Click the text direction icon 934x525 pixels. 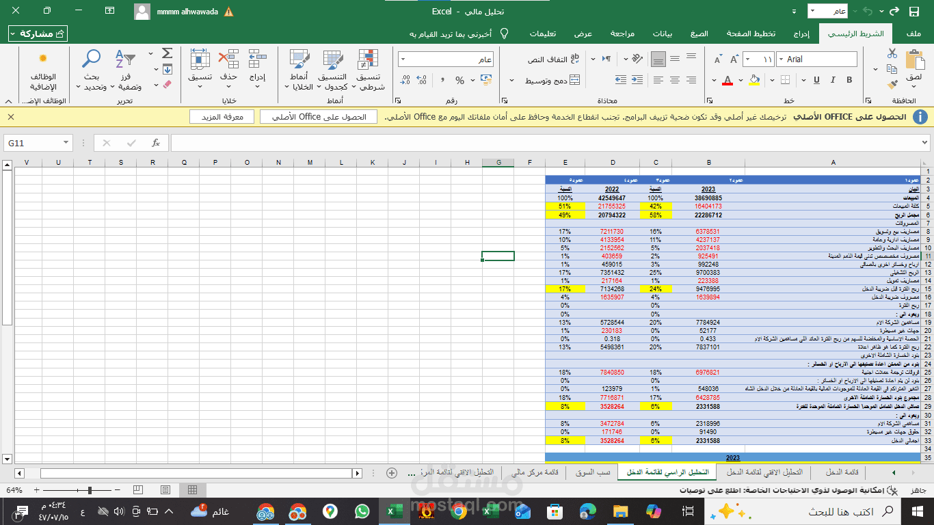606,59
